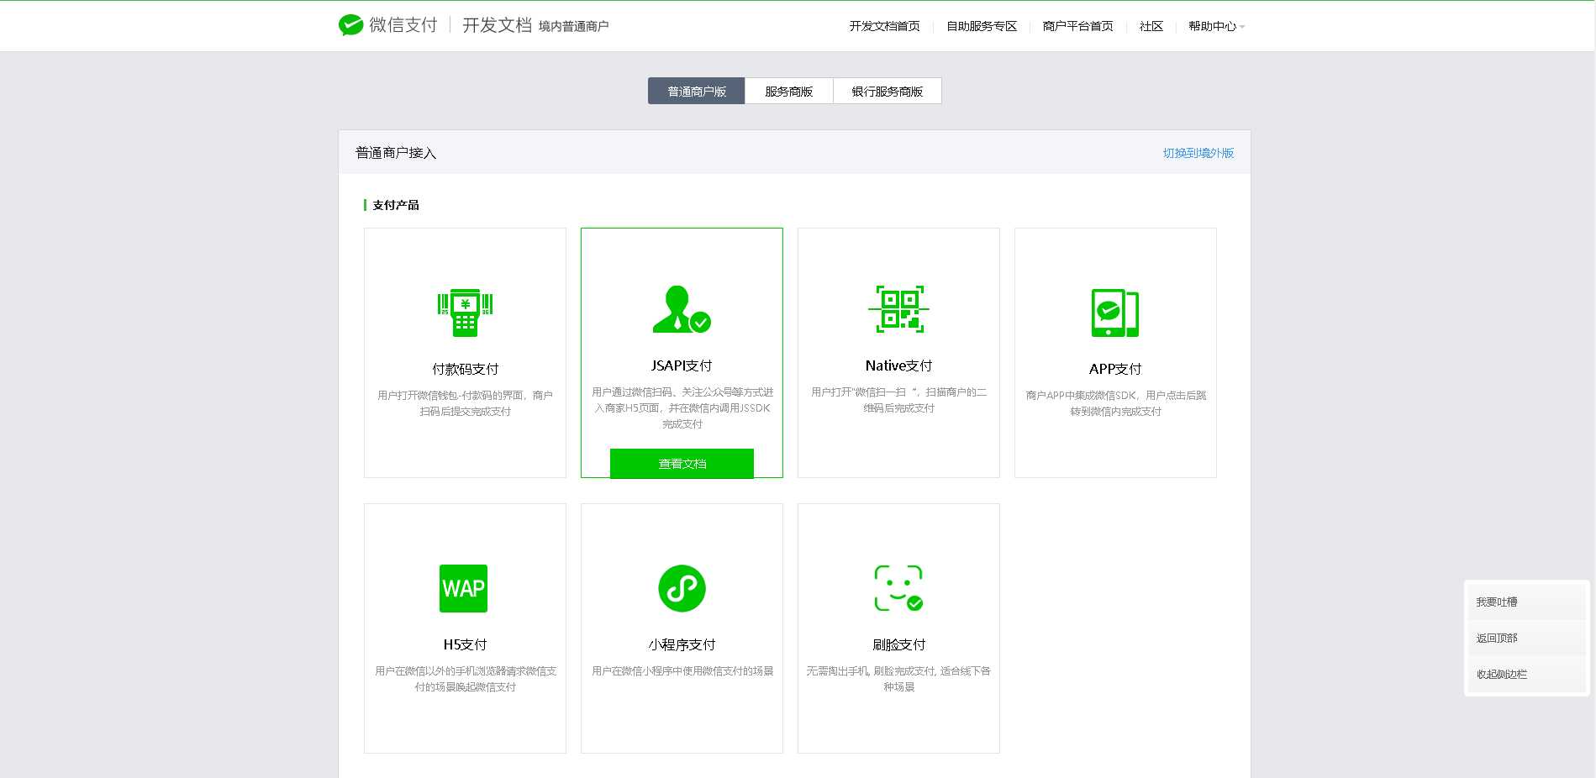Open 自助服务专区 in top navigation
This screenshot has height=778, width=1596.
982,26
